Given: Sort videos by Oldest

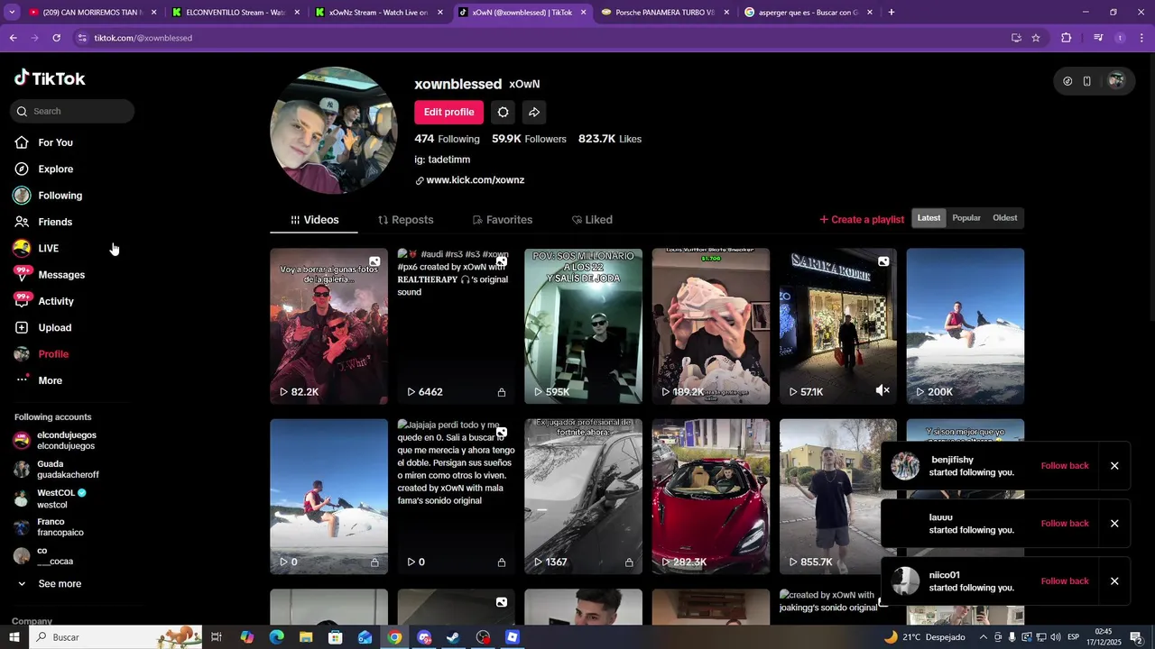Looking at the screenshot, I should (1004, 218).
